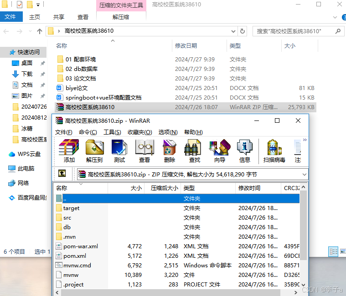Open Explorer help question mark icon
This screenshot has width=346, height=296.
(x=344, y=17)
